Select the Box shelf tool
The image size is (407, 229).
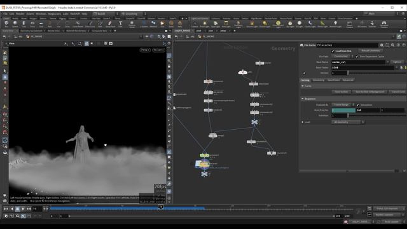tap(6, 24)
